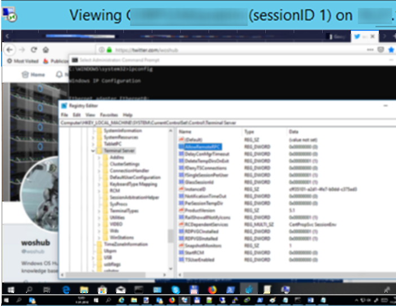Image resolution: width=396 pixels, height=306 pixels.
Task: Click the woshub profile avatar
Action: pyautogui.click(x=39, y=194)
